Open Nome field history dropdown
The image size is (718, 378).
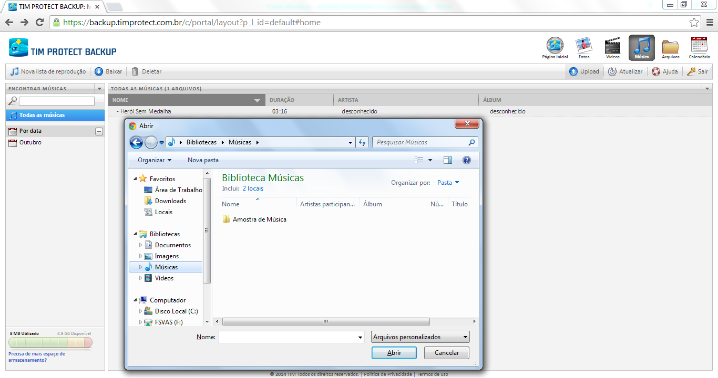[x=360, y=337]
